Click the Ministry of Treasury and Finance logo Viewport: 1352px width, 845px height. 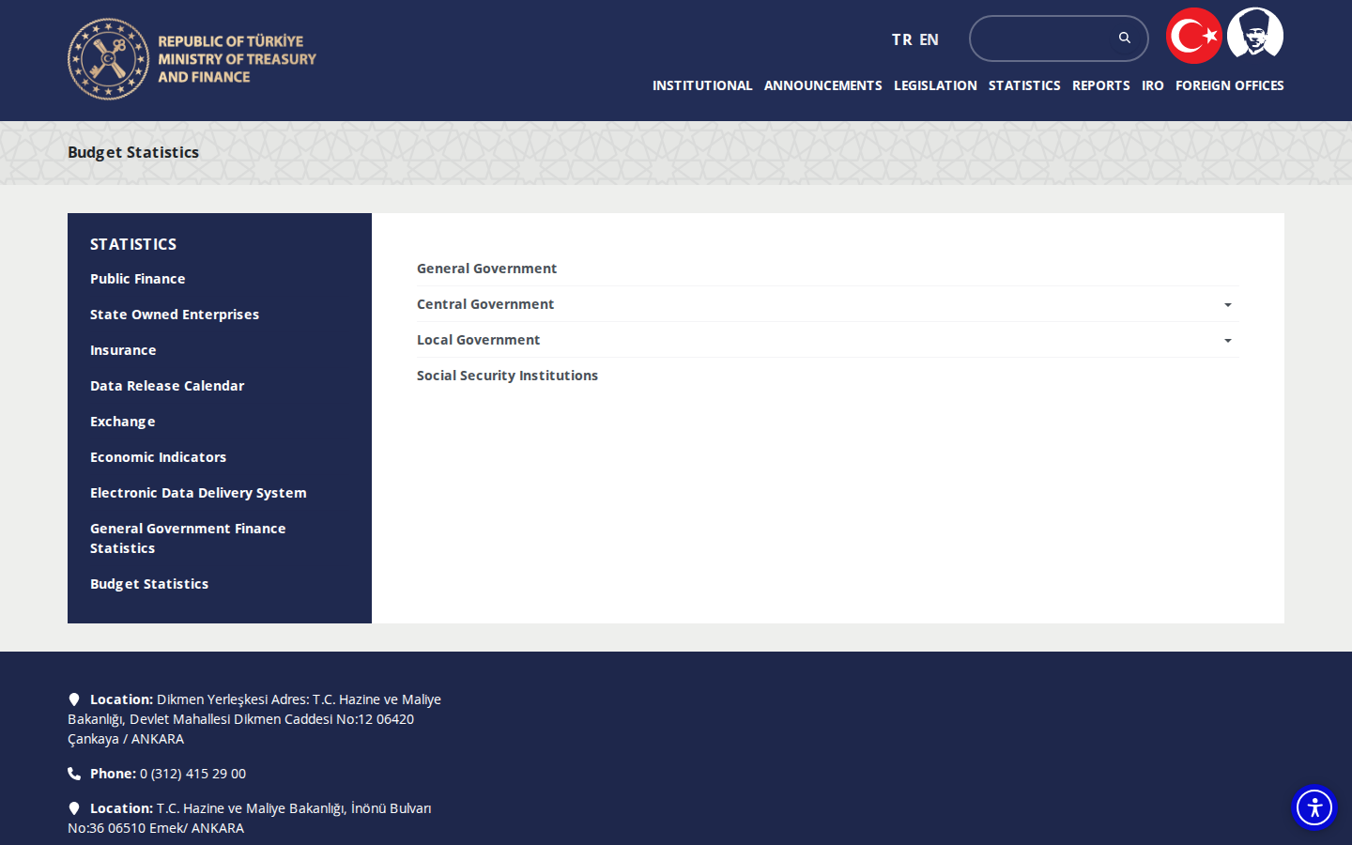pos(192,59)
